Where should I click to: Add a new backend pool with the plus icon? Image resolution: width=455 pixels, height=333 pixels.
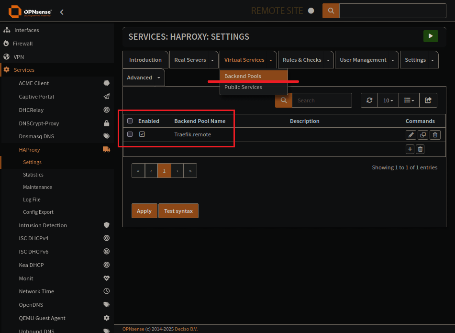(410, 149)
